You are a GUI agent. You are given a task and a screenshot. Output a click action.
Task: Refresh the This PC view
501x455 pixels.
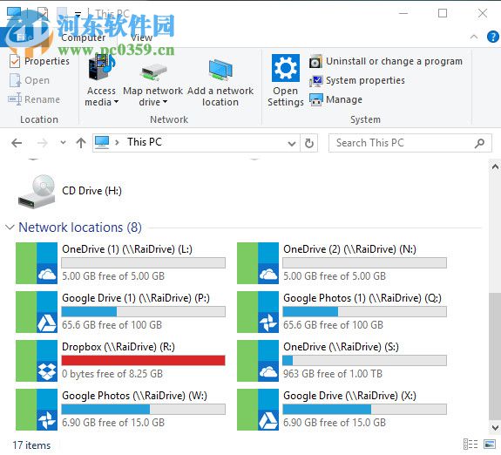pos(309,143)
